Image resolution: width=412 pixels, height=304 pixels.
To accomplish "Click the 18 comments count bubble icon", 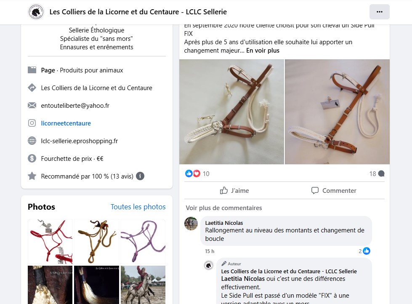I will pyautogui.click(x=381, y=173).
